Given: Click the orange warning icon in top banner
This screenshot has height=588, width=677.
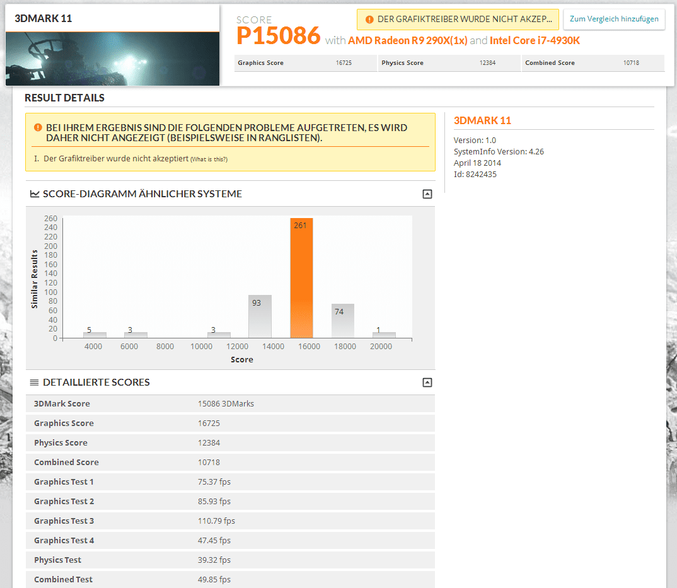Looking at the screenshot, I should click(x=369, y=20).
